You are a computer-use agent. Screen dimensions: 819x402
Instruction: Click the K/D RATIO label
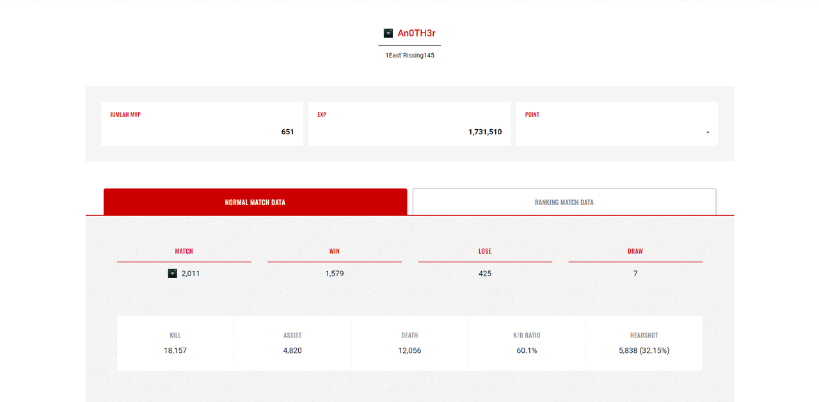(x=527, y=336)
